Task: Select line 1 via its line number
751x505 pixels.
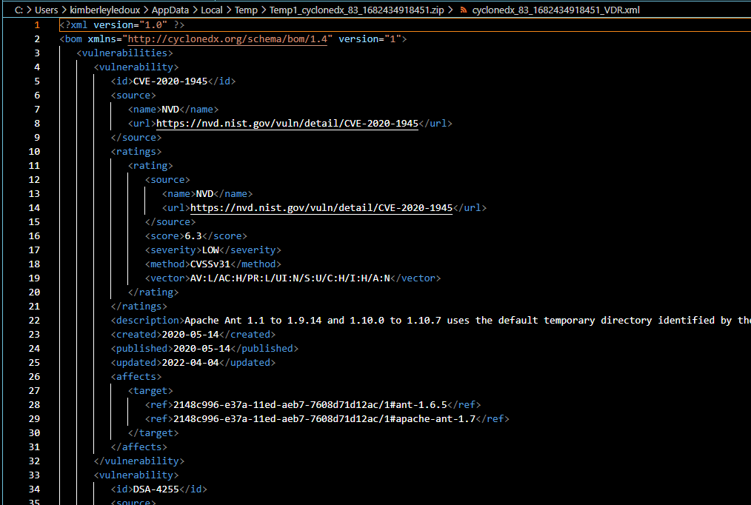Action: (x=36, y=25)
